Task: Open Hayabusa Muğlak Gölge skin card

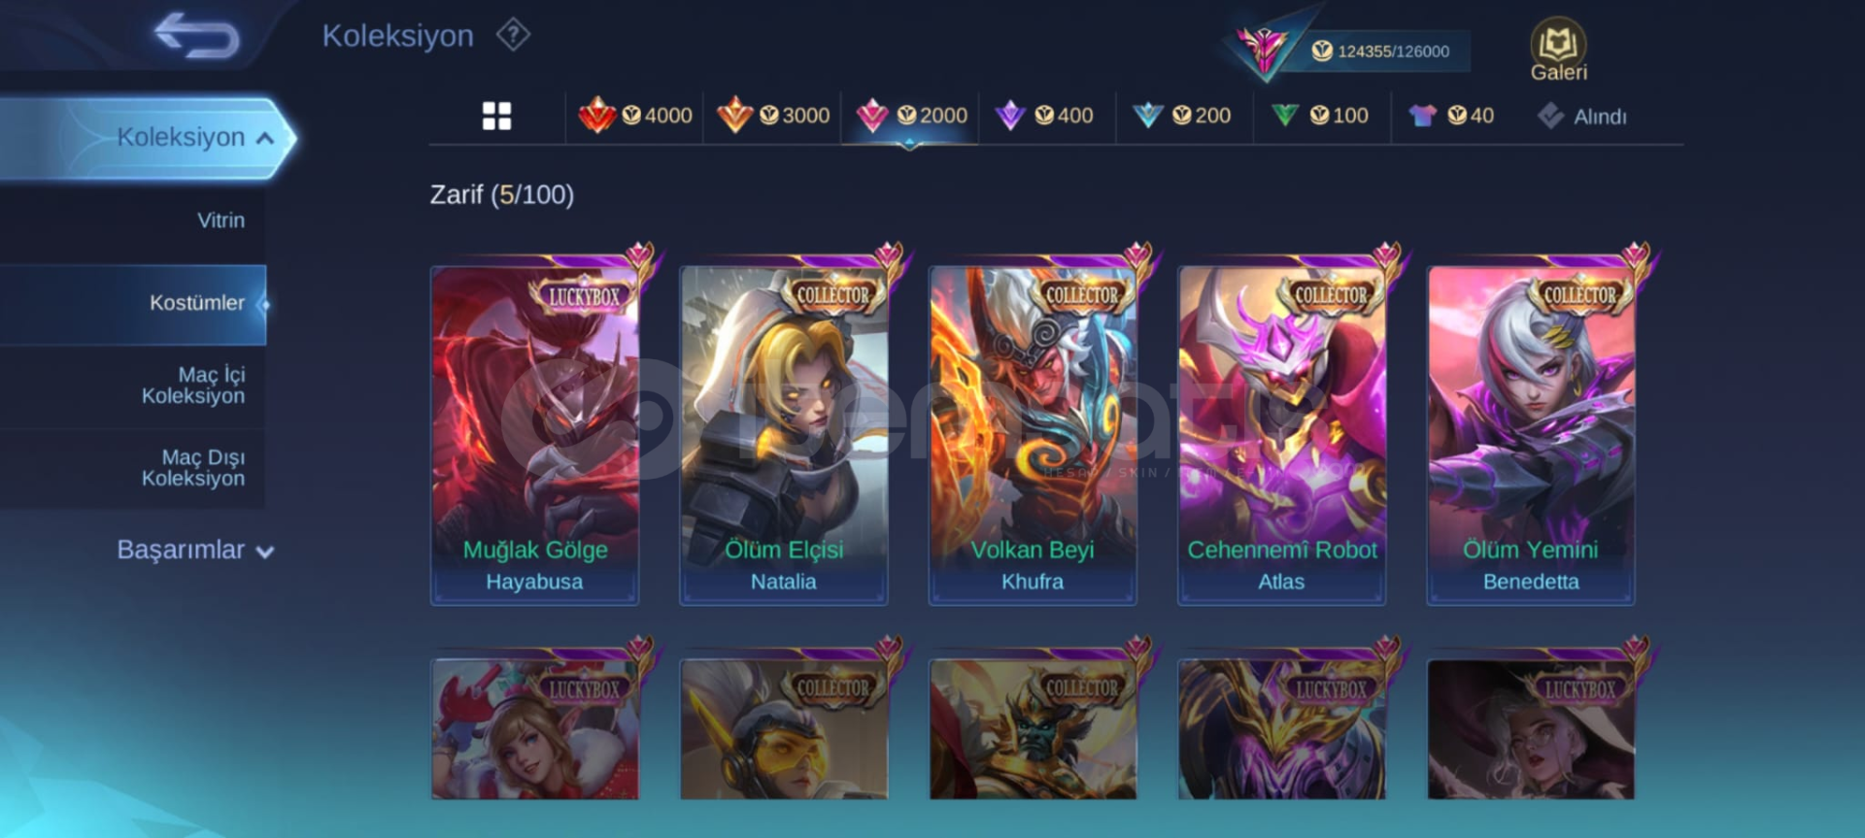Action: [535, 434]
